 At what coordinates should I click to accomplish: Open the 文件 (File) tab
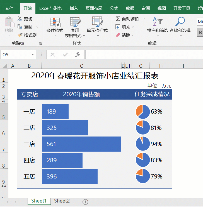(x=9, y=8)
